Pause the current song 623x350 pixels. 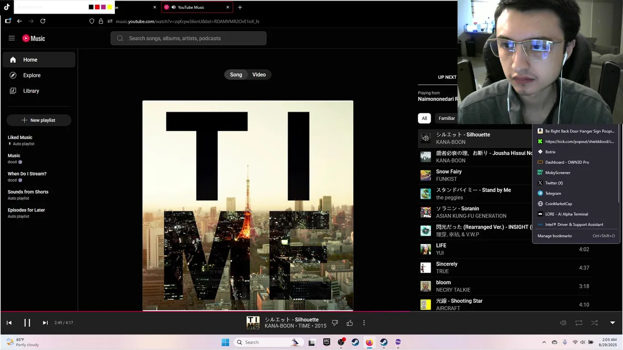click(27, 323)
